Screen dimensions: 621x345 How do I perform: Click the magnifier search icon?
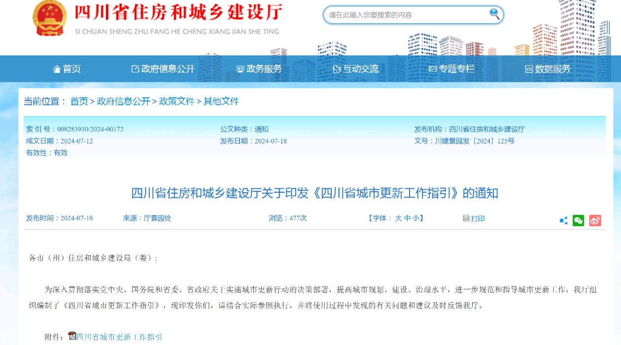tap(494, 14)
